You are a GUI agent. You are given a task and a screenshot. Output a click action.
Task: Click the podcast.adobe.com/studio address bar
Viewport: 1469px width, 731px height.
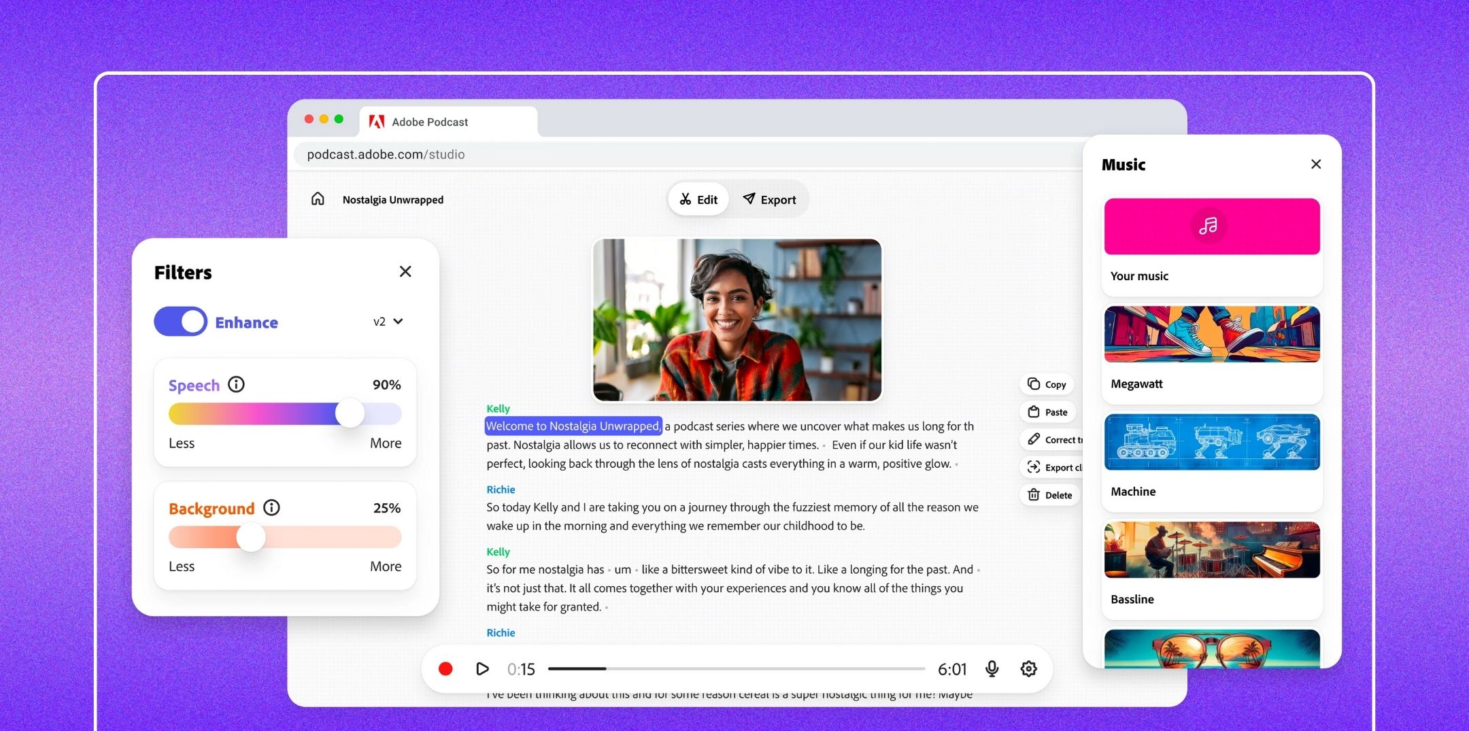[x=687, y=154]
